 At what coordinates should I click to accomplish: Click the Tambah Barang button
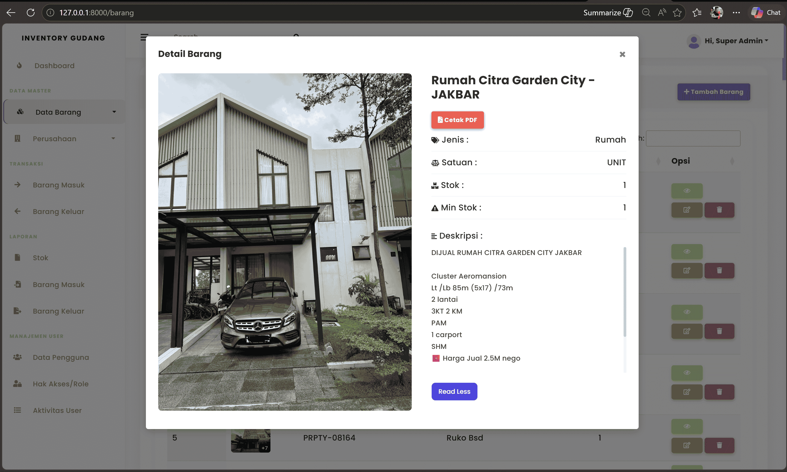click(x=714, y=92)
